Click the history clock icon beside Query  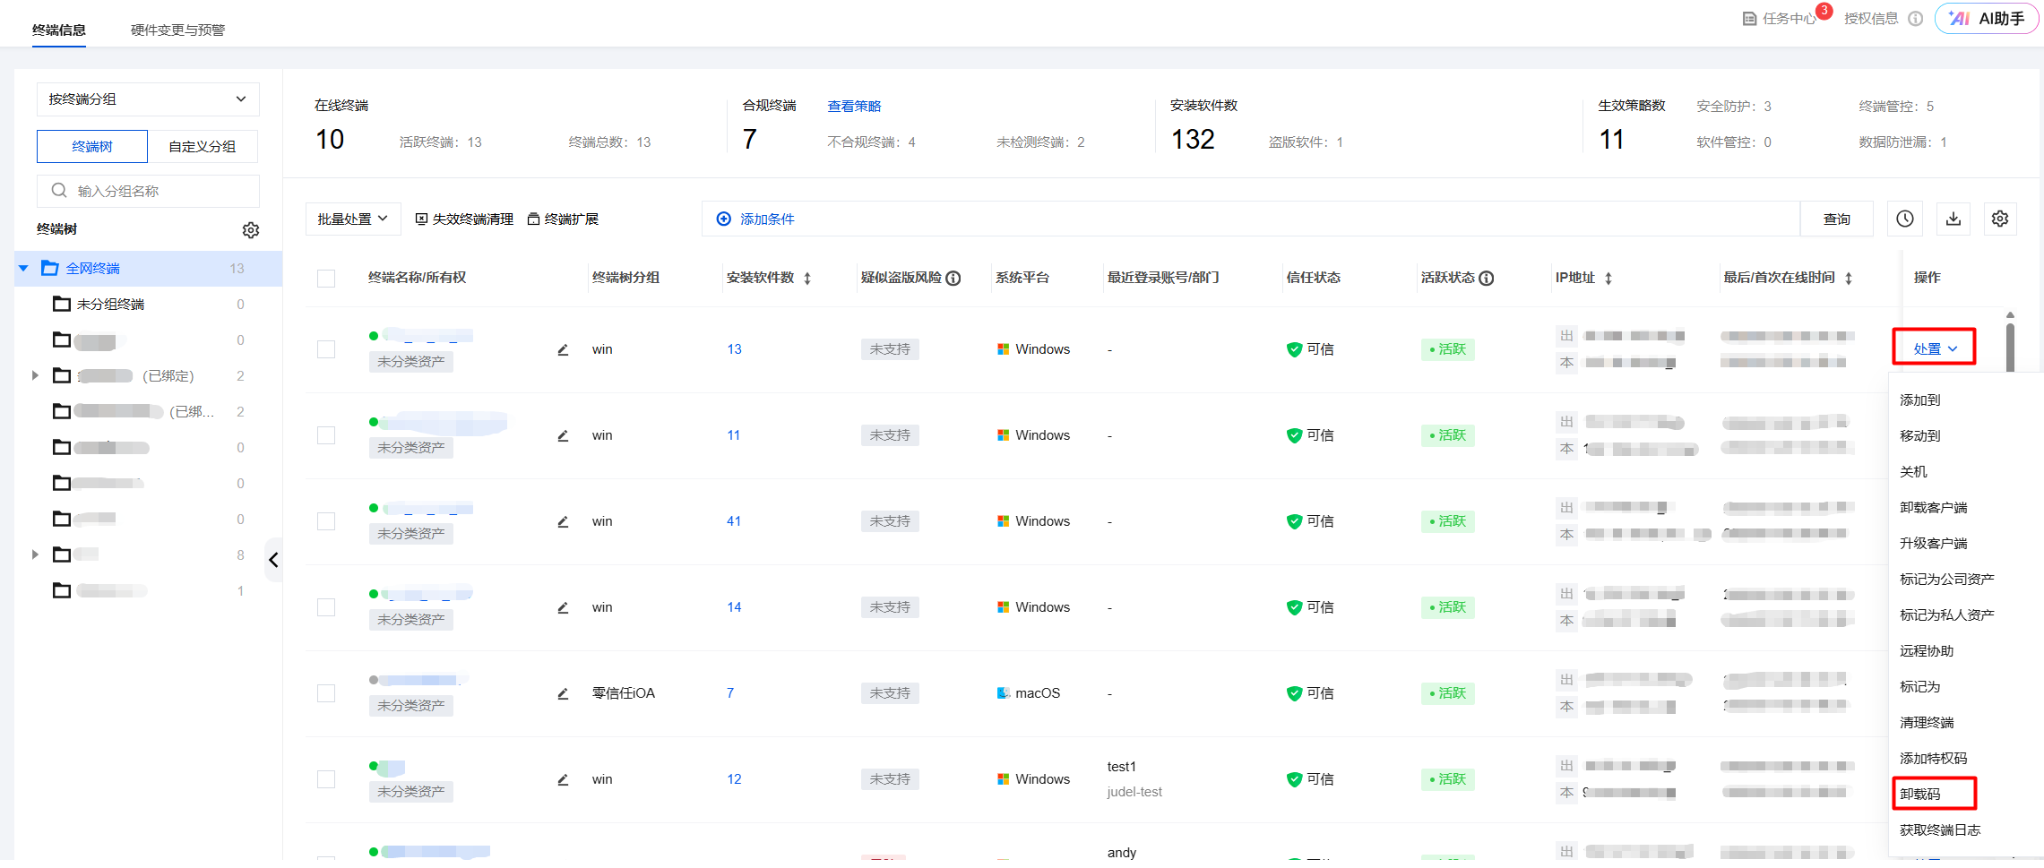pyautogui.click(x=1905, y=219)
